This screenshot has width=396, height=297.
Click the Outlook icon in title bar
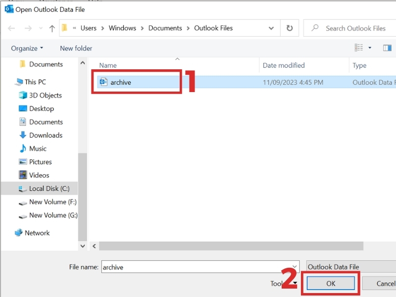[x=9, y=9]
